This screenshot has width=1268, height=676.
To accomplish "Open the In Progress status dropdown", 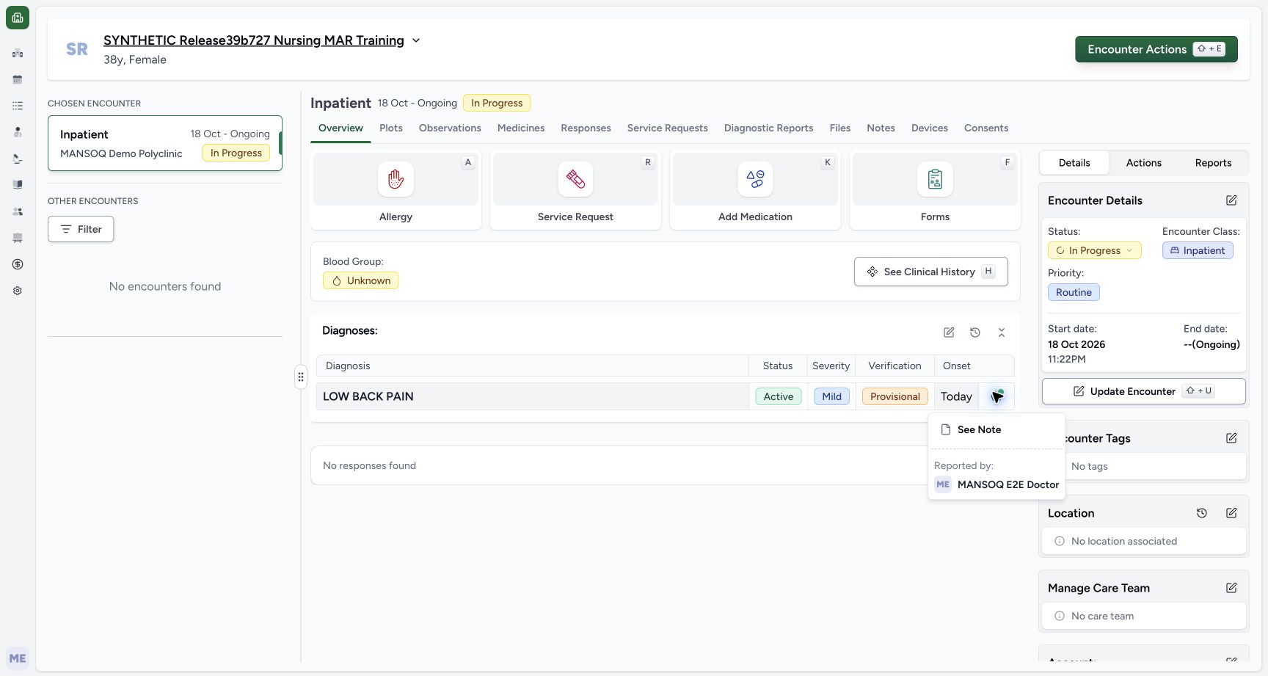I will click(x=1094, y=250).
